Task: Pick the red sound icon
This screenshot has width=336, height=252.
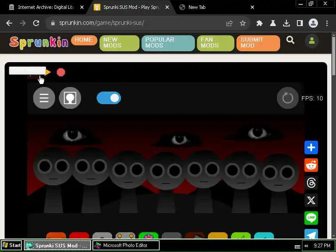Action: tap(79, 235)
